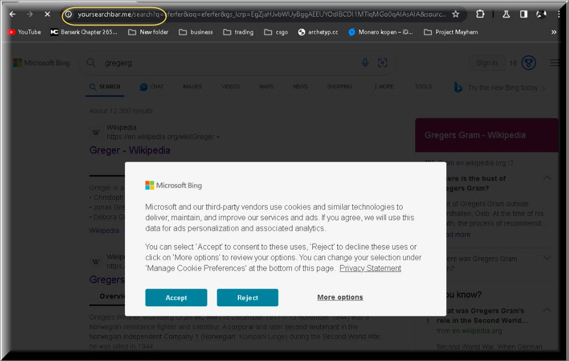Open More options in cookie dialog
The image size is (569, 361).
tap(340, 298)
